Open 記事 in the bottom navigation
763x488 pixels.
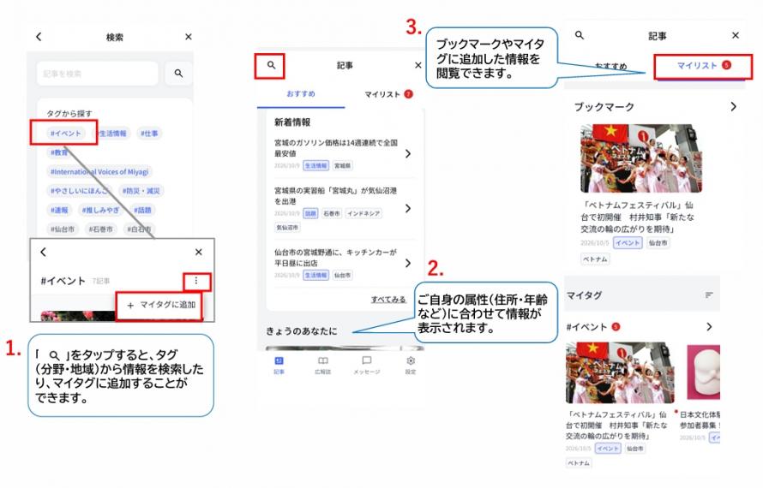[x=279, y=365]
